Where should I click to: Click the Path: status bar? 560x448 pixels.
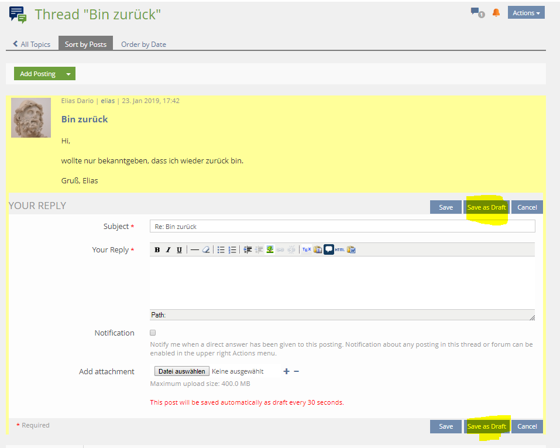pyautogui.click(x=342, y=315)
